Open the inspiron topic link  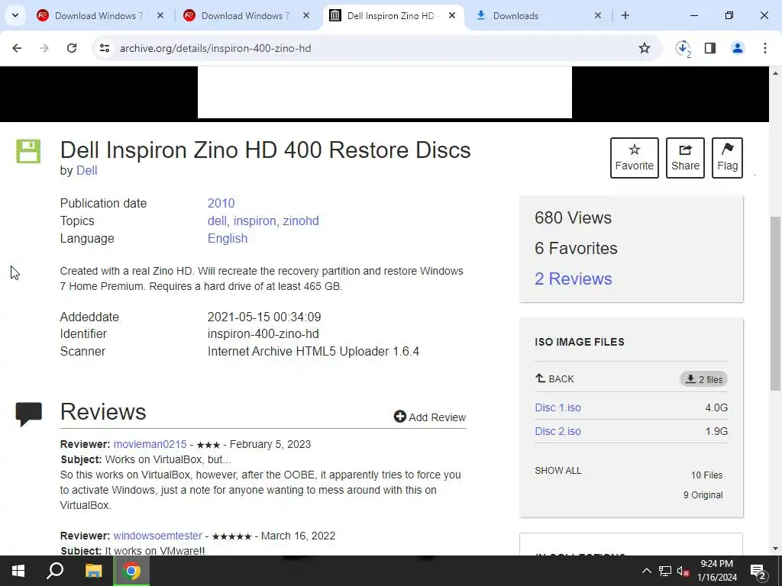coord(254,221)
